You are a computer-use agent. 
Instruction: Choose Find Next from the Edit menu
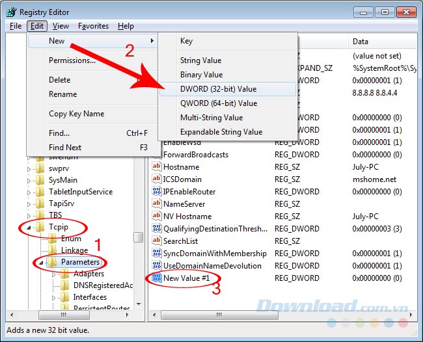92,148
